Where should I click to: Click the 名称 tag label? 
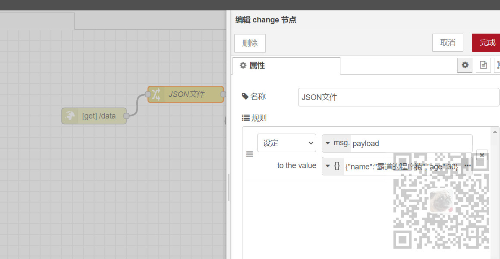click(x=254, y=97)
